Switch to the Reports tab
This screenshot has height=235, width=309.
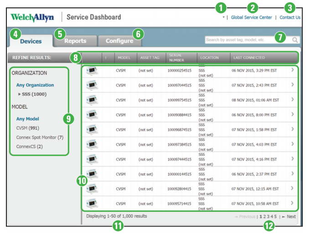pos(75,41)
